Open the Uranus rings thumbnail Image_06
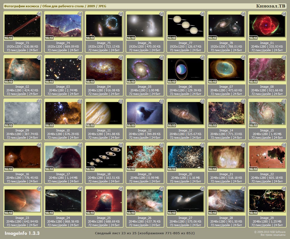 click(186, 69)
